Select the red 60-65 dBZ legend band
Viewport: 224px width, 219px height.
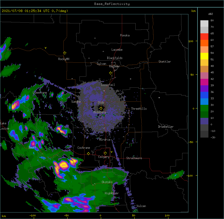204,37
